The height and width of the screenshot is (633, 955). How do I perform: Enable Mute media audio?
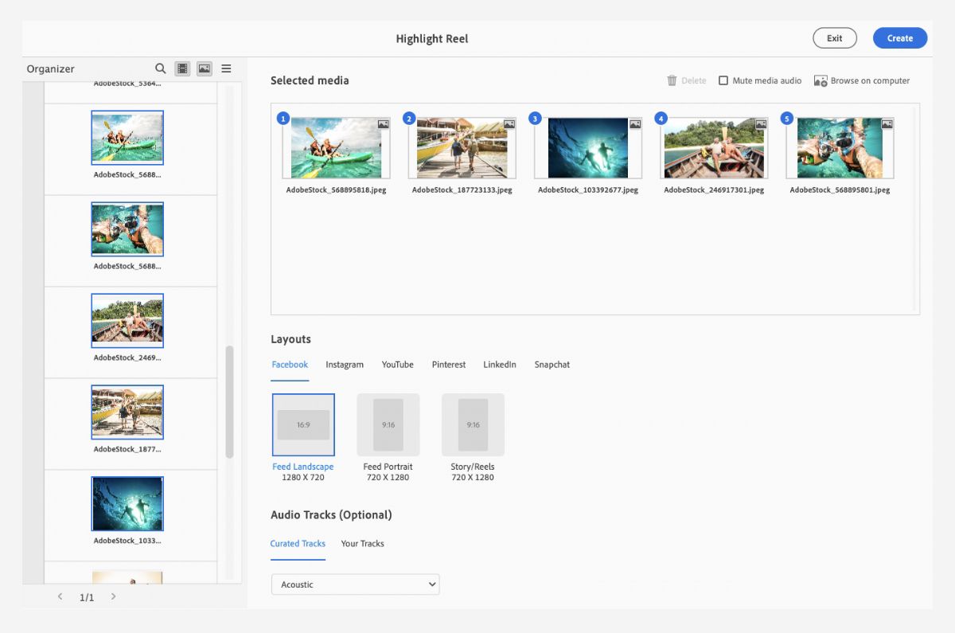[723, 80]
